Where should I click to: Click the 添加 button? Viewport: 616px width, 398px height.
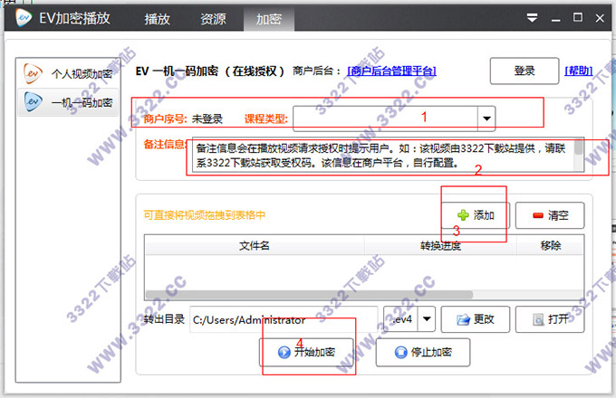(476, 215)
